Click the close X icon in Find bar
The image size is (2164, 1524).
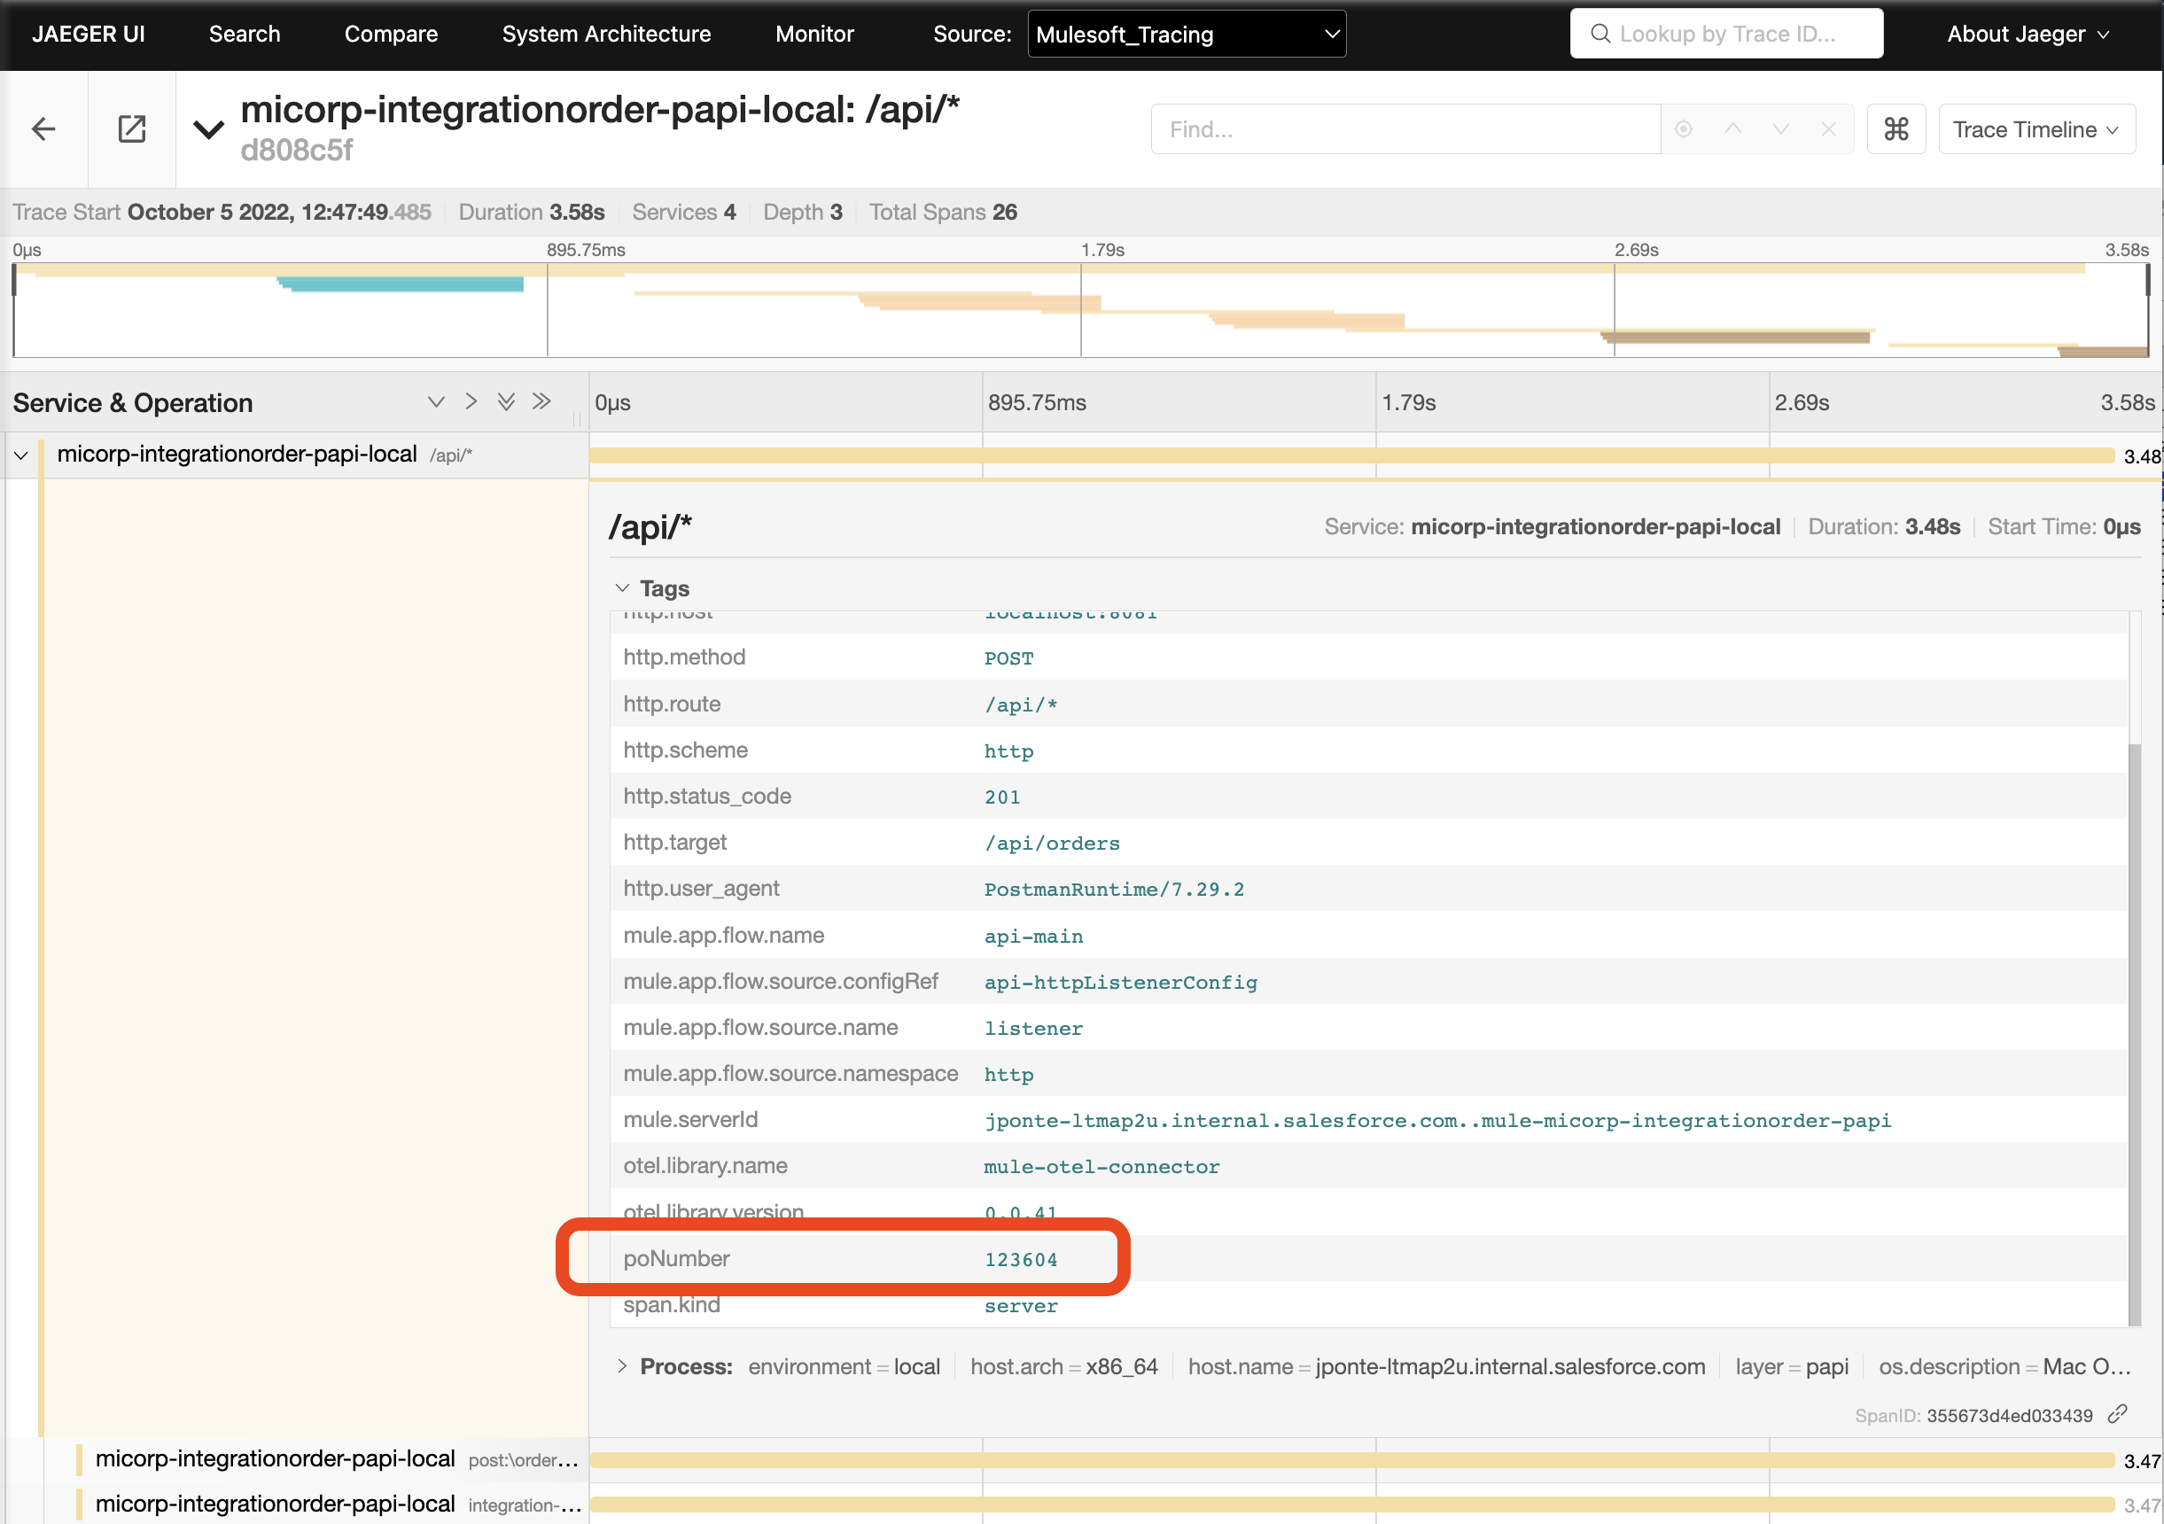click(x=1829, y=128)
